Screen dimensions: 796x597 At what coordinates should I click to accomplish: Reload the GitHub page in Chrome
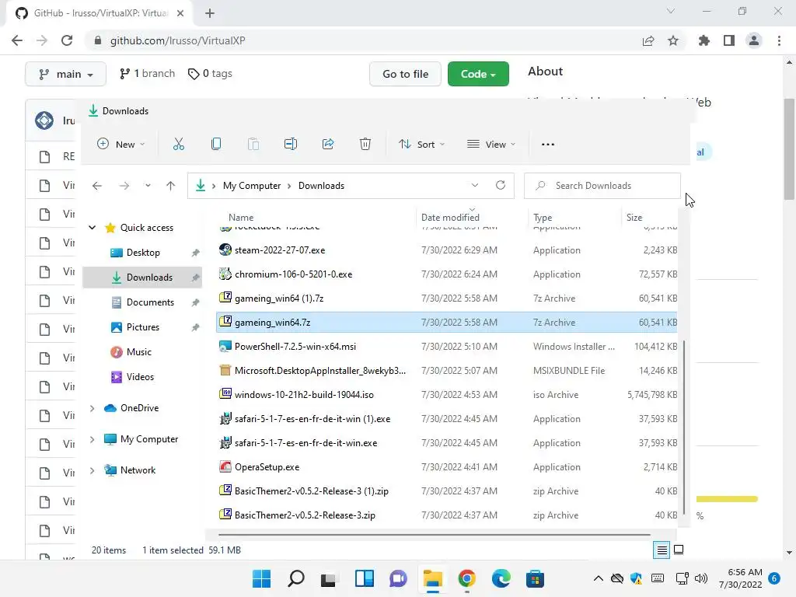point(67,40)
